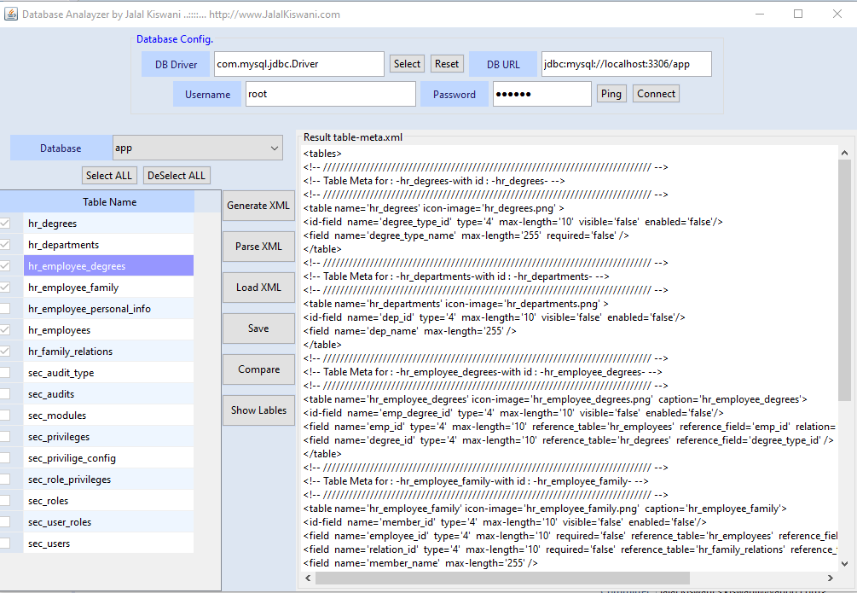Open the Database dropdown showing app
This screenshot has width=857, height=593.
(x=197, y=148)
